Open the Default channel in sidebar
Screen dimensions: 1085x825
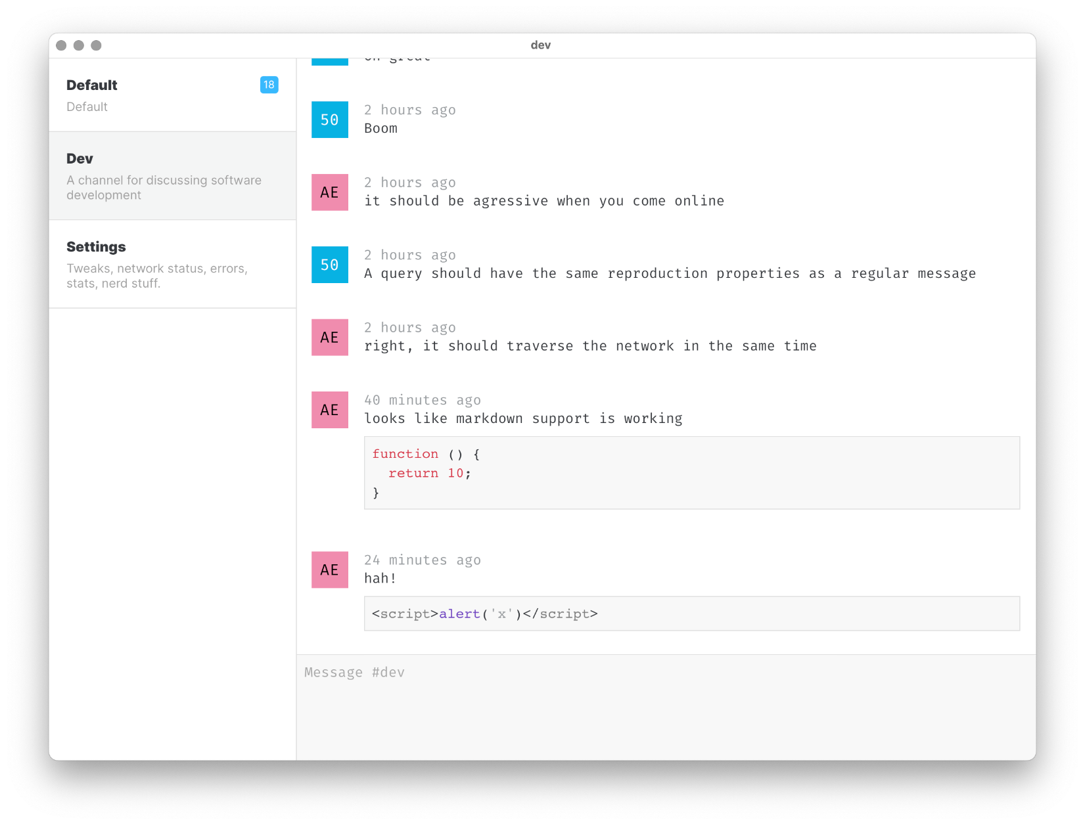coord(172,95)
